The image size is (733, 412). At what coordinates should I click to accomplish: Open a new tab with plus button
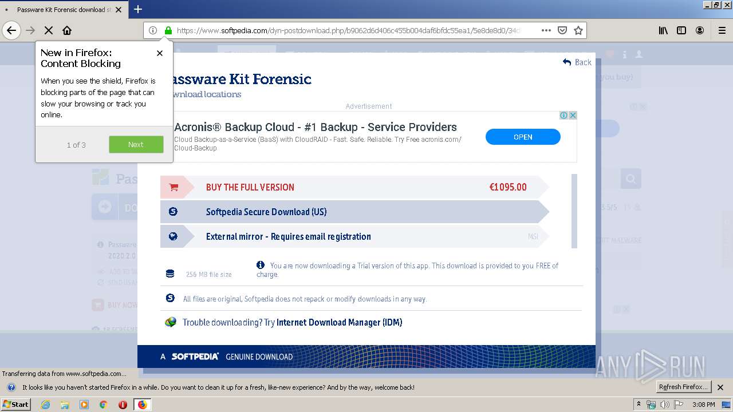(138, 9)
